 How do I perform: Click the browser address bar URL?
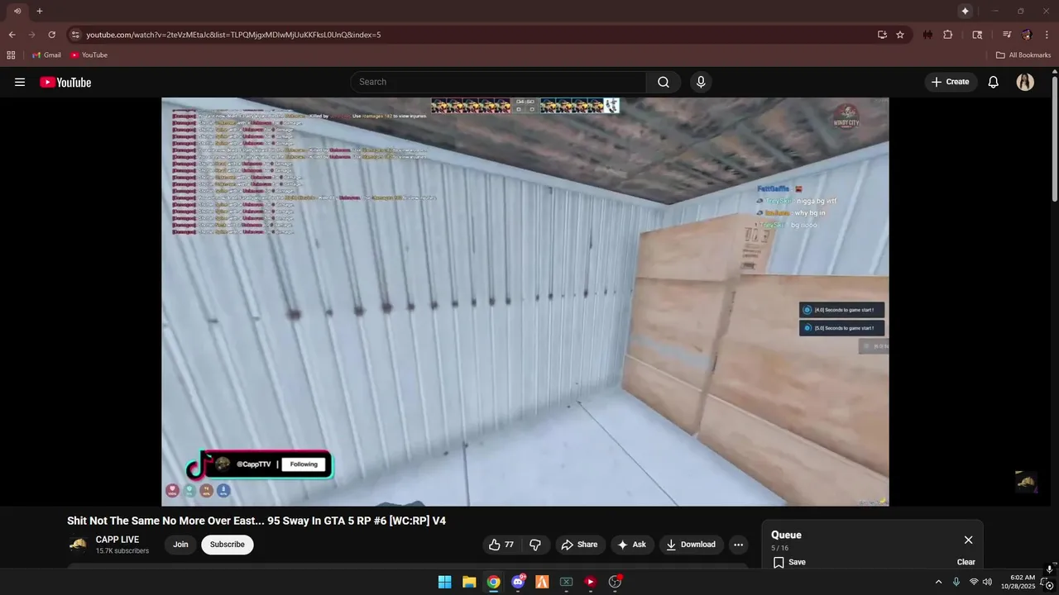click(x=233, y=35)
